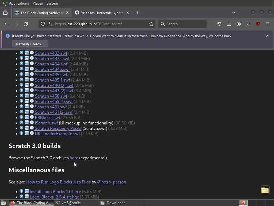
Task: Click the play icon for Scratch v458.swf
Action: [x=32, y=96]
